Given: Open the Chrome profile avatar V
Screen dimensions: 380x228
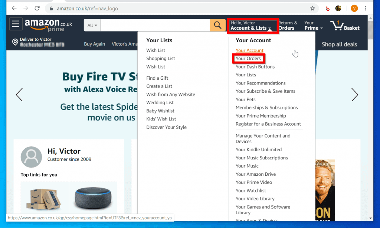Looking at the screenshot, I should coord(354,9).
